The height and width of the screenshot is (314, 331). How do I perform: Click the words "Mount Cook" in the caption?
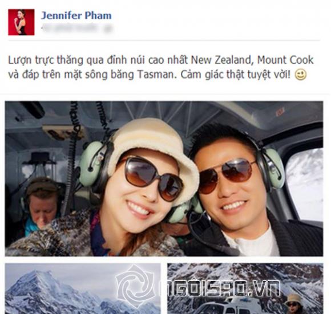click(285, 60)
